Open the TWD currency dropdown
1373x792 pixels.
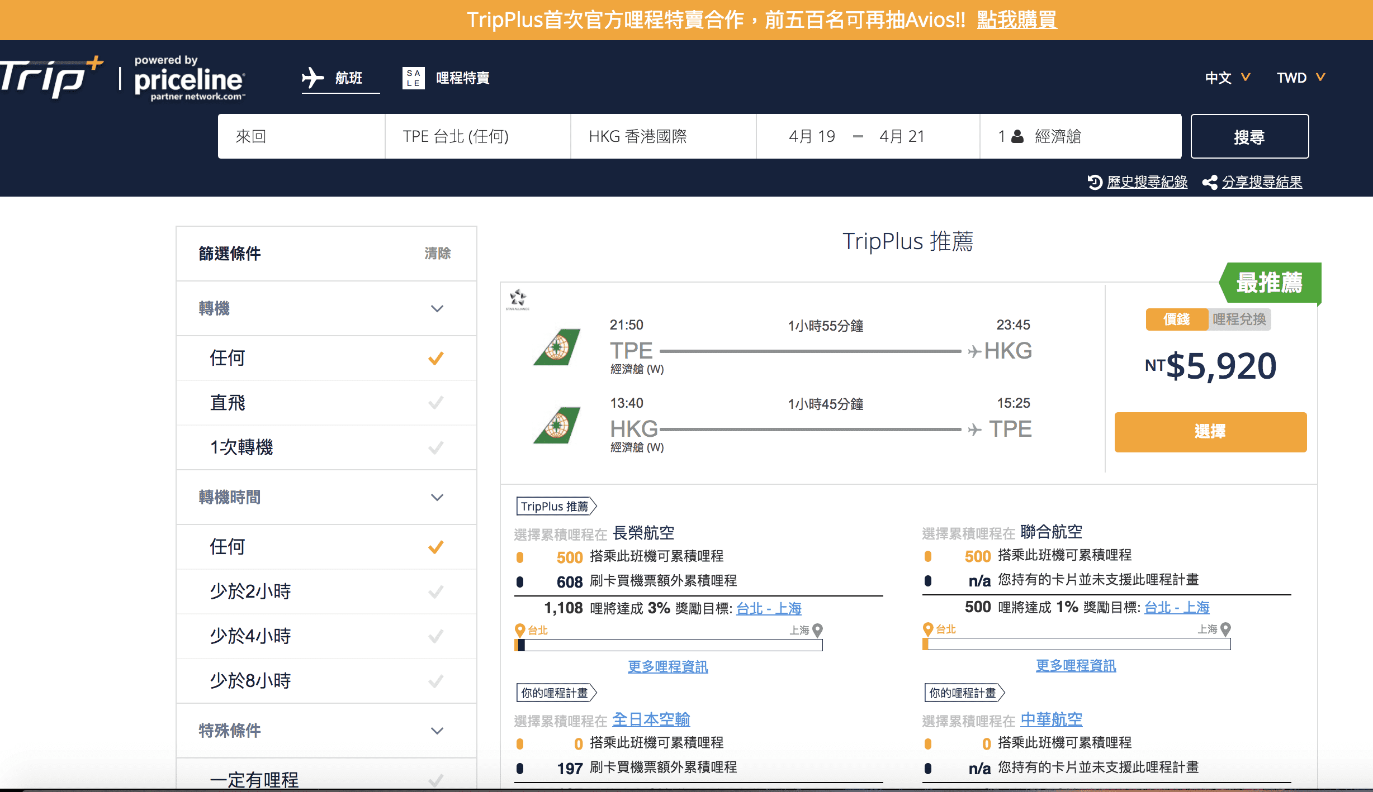1301,78
